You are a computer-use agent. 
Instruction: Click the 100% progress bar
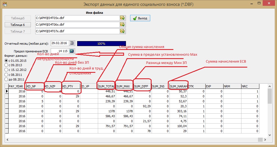[101, 44]
